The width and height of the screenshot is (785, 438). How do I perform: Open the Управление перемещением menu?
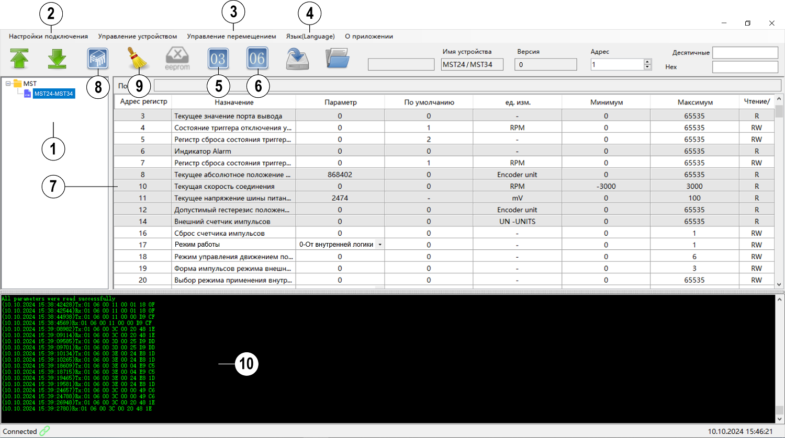(x=231, y=37)
